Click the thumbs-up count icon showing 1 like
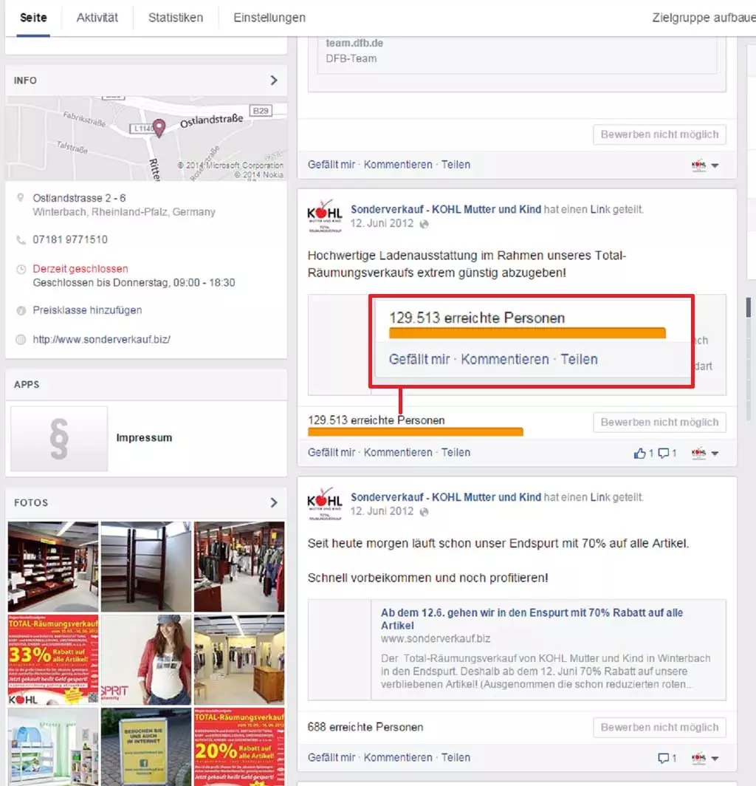The height and width of the screenshot is (786, 756). click(x=639, y=453)
